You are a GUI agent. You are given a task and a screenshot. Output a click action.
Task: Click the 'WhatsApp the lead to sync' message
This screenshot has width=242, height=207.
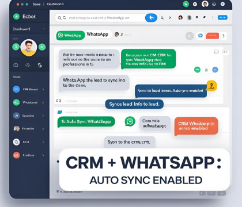(x=94, y=83)
